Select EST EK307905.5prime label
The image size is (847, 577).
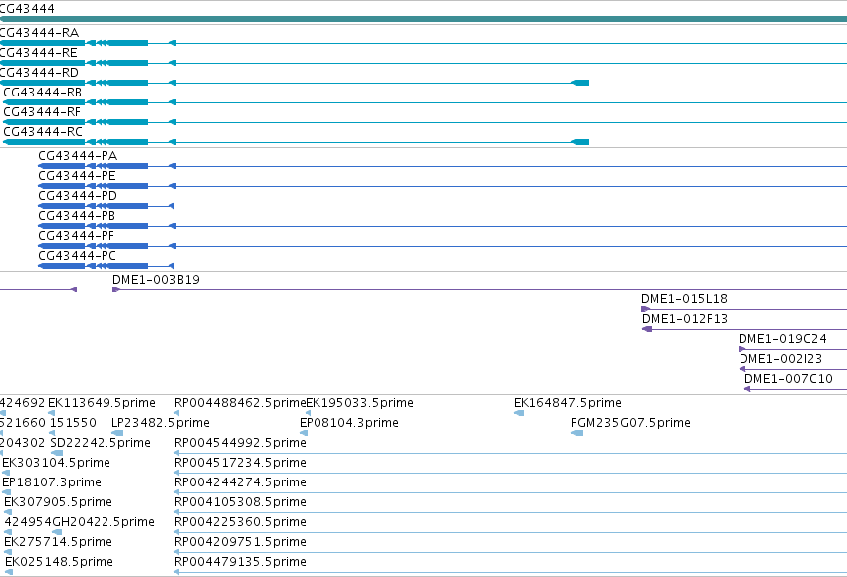(59, 503)
